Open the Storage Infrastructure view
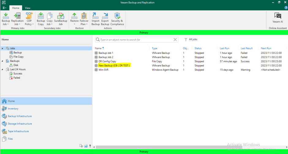Image resolution: width=288 pixels, height=154 pixels. [x=46, y=124]
